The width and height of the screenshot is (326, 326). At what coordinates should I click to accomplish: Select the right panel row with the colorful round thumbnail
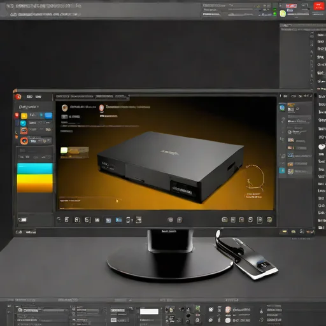(299, 171)
